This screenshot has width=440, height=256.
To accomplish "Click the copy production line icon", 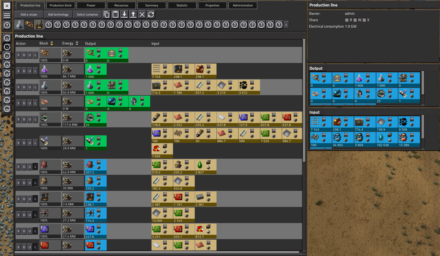I will click(107, 14).
